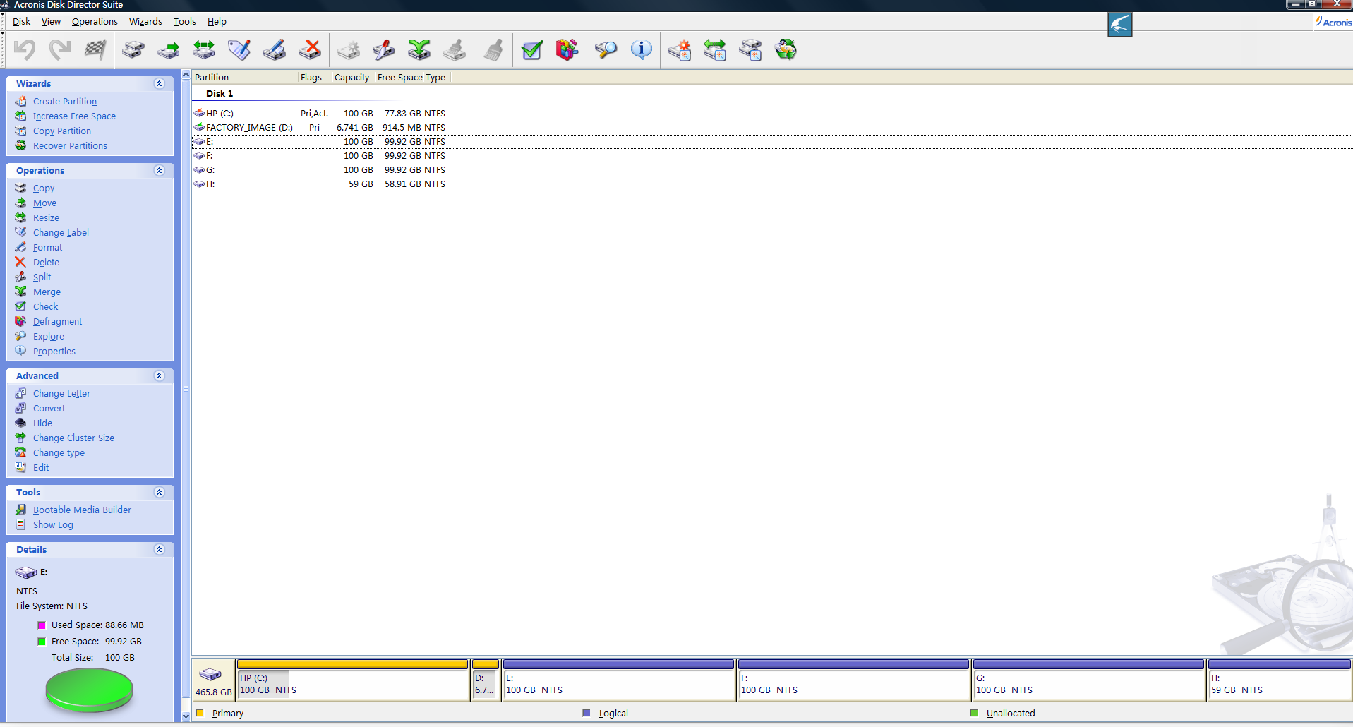Open the Wizards menu
Image resolution: width=1353 pixels, height=727 pixels.
click(x=145, y=21)
